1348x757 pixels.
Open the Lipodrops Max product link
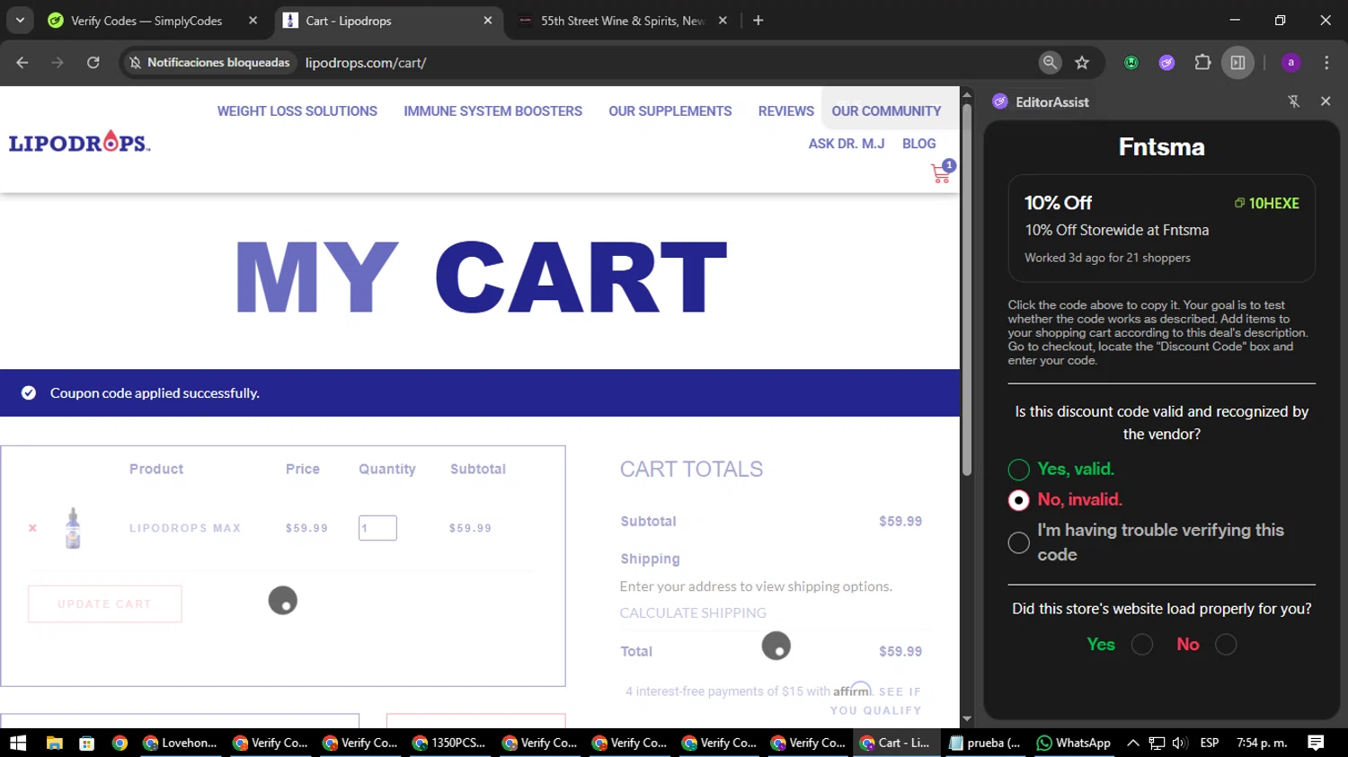[x=185, y=528]
